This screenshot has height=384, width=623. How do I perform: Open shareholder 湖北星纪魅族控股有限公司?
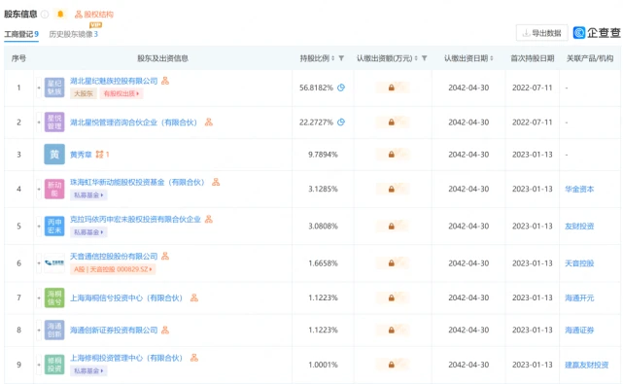(x=114, y=81)
